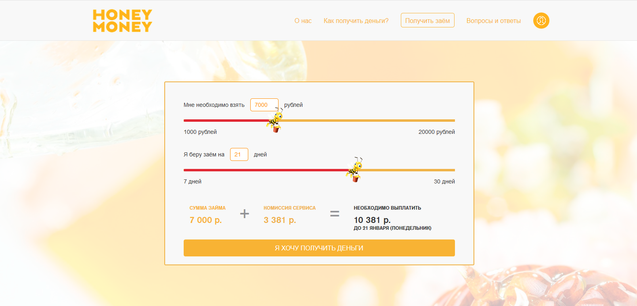Image resolution: width=637 pixels, height=306 pixels.
Task: Click the equals sign before total payment
Action: coord(335,214)
